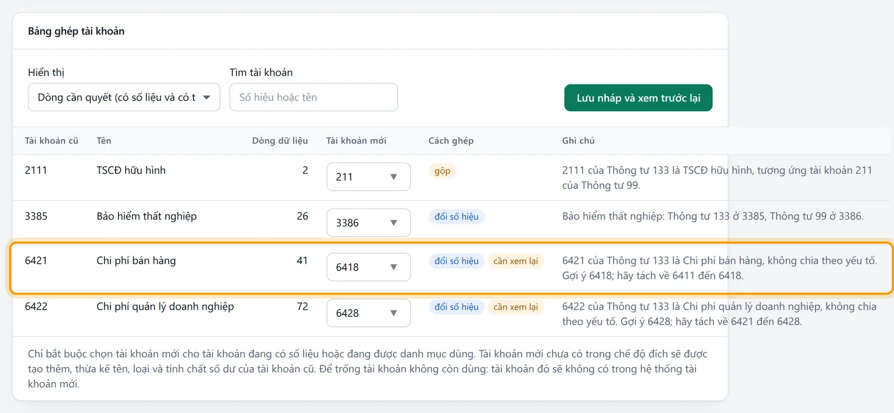Screen dimensions: 894x413
Task: Click the Cách ghép column header
Action: point(451,141)
